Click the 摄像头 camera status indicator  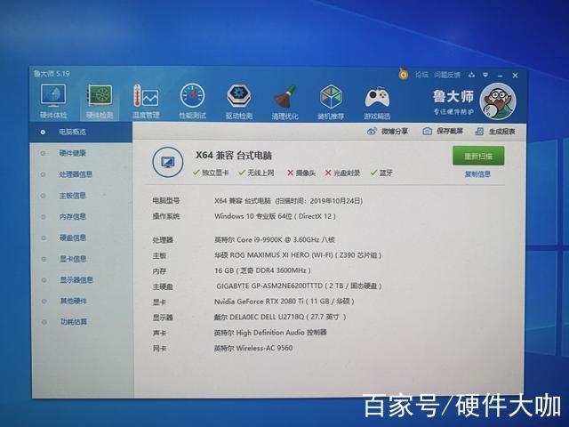[x=301, y=173]
